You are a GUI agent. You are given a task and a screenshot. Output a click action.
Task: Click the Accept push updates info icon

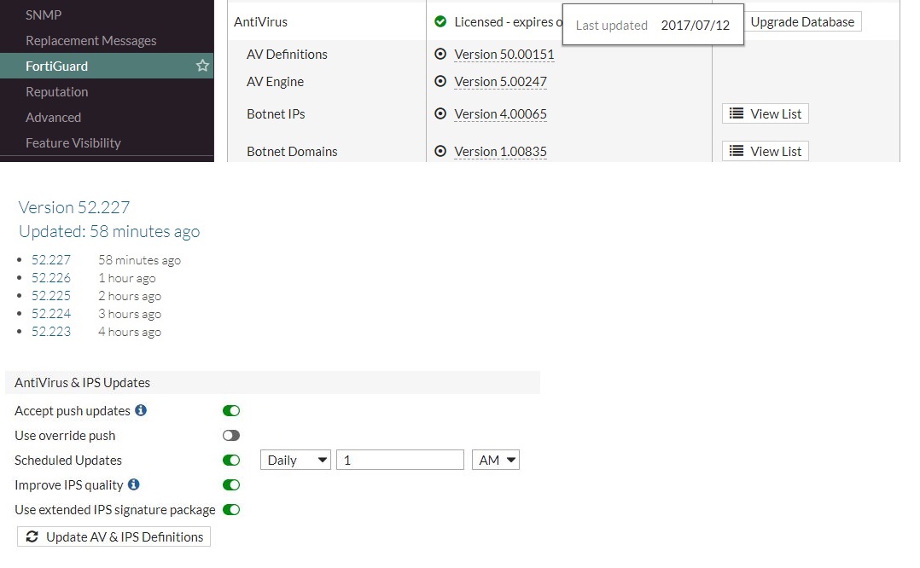(141, 410)
